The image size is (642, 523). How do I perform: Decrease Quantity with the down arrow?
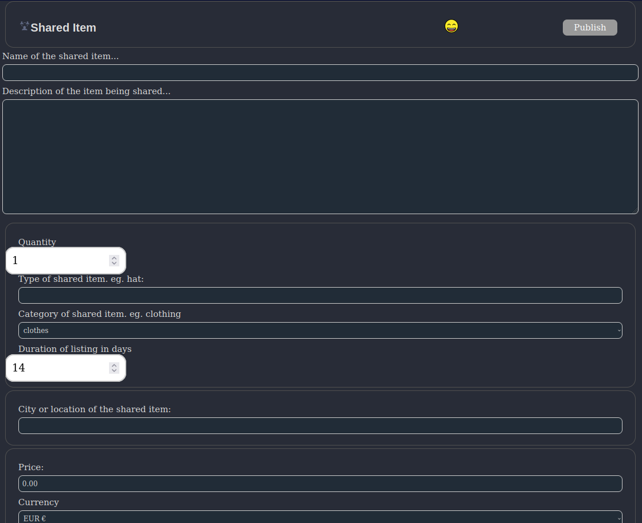[114, 264]
